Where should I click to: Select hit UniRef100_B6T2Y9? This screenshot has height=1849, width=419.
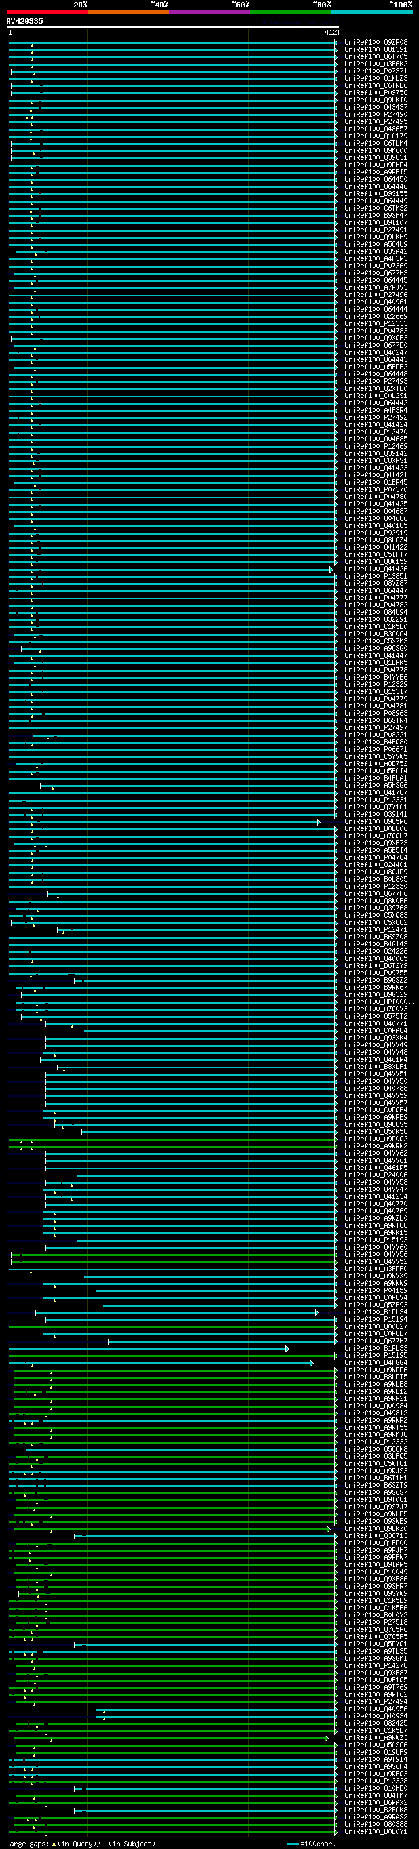coord(376,965)
